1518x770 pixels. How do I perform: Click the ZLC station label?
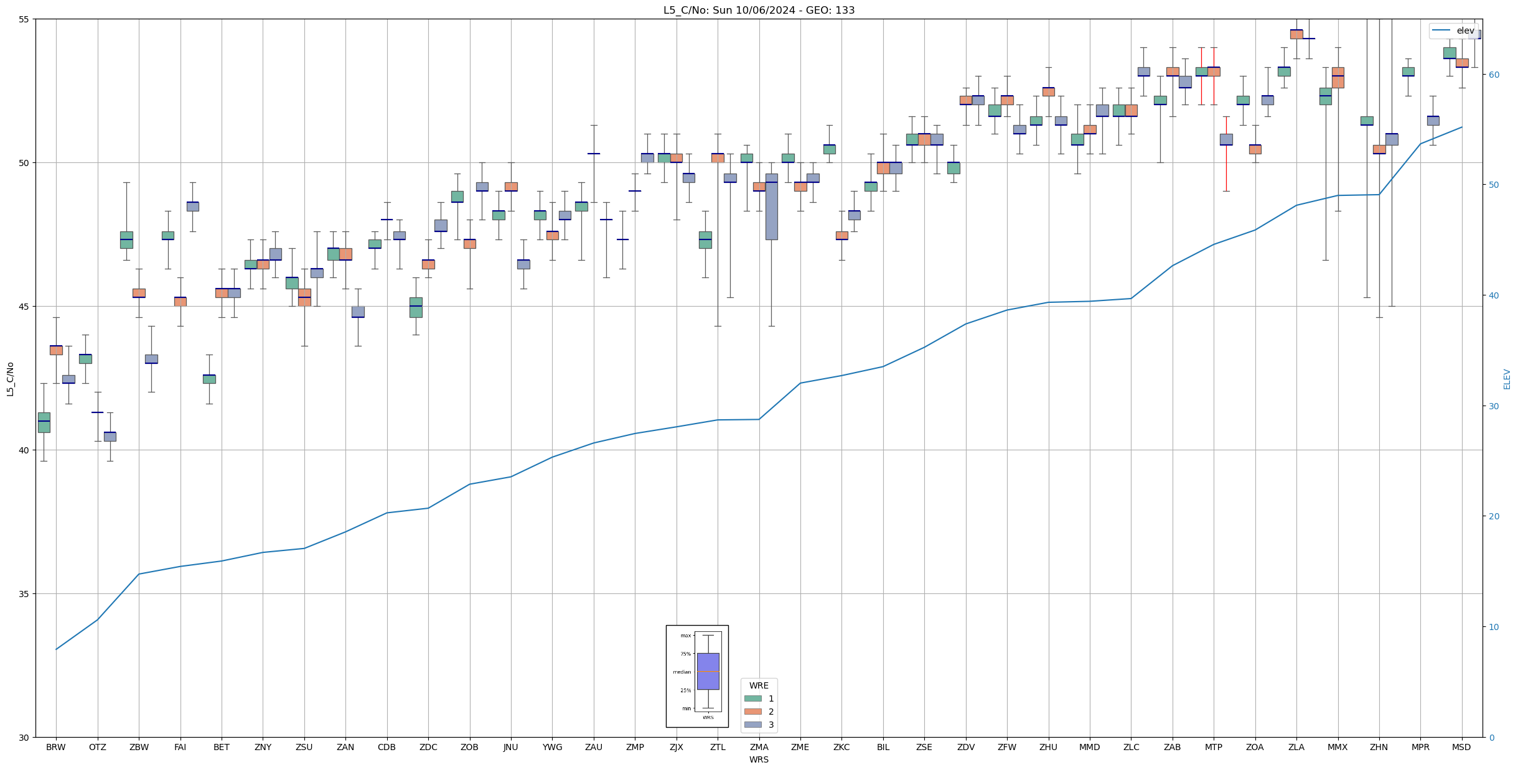1131,747
